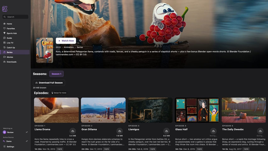The image size is (268, 151).
Task: Toggle favorite heart next to Watch Now
Action: [x=81, y=41]
